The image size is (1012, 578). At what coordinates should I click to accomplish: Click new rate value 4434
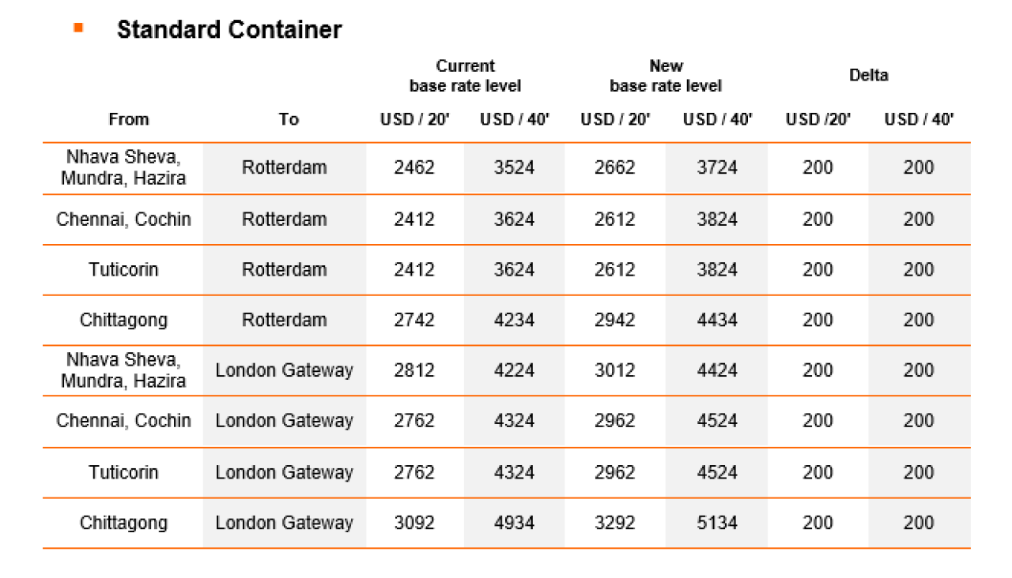coord(717,320)
